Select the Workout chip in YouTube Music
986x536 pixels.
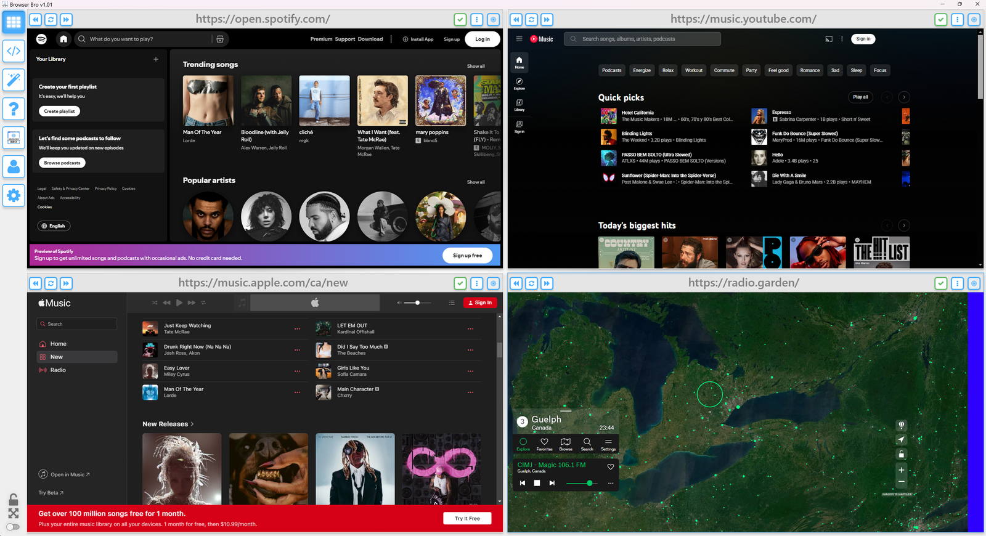[x=694, y=70]
